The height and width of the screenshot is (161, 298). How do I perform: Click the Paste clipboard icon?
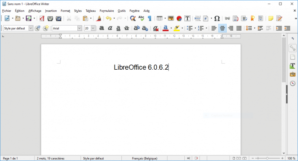[86, 19]
